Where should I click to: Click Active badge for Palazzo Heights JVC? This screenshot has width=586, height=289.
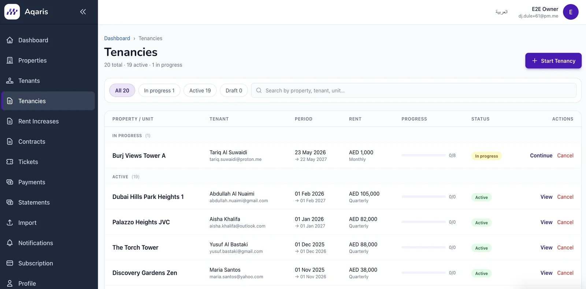click(x=481, y=223)
